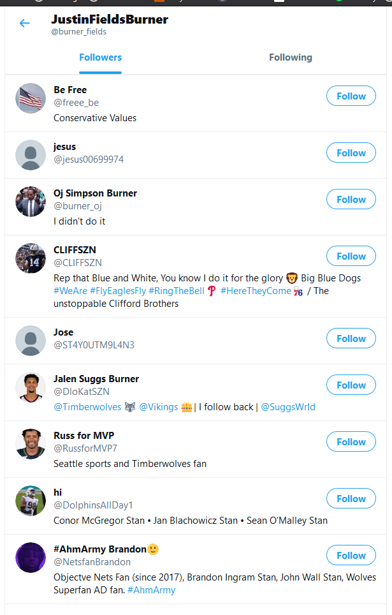The height and width of the screenshot is (615, 392).
Task: Click CLIFFSZN's jersey avatar
Action: tap(31, 258)
